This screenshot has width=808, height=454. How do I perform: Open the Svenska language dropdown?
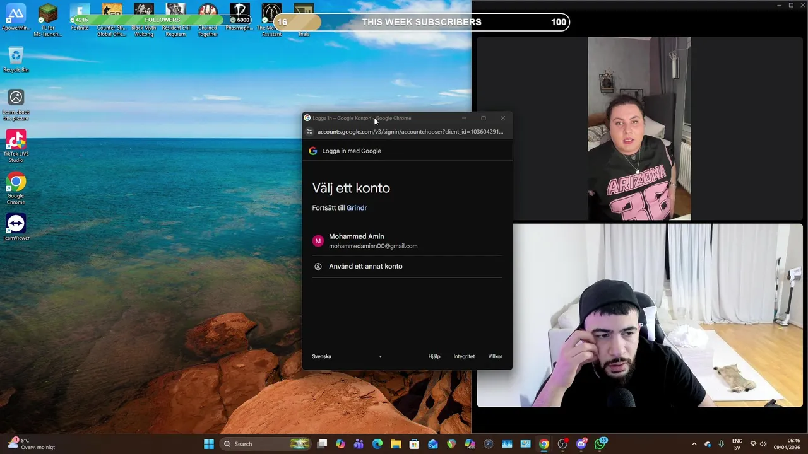347,356
